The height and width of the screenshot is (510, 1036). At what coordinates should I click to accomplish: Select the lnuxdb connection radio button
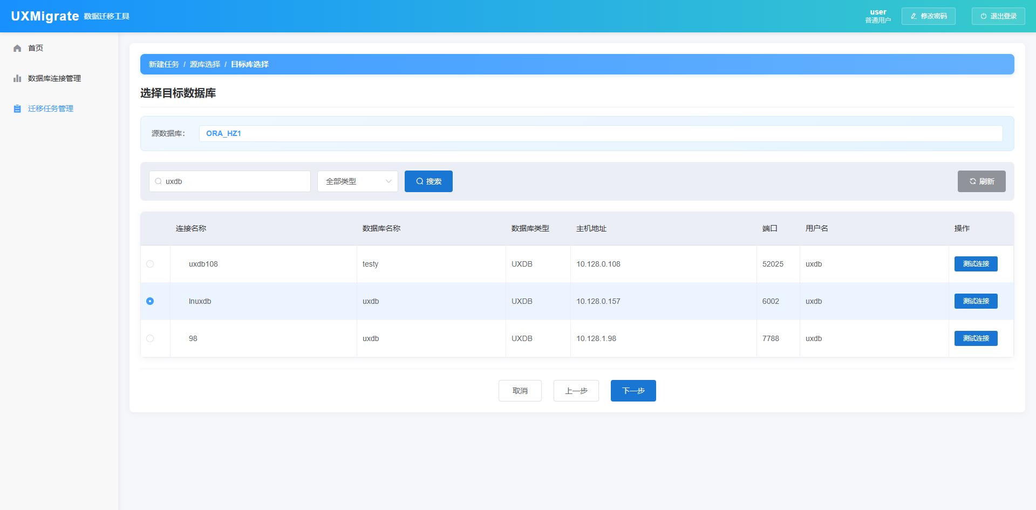150,302
